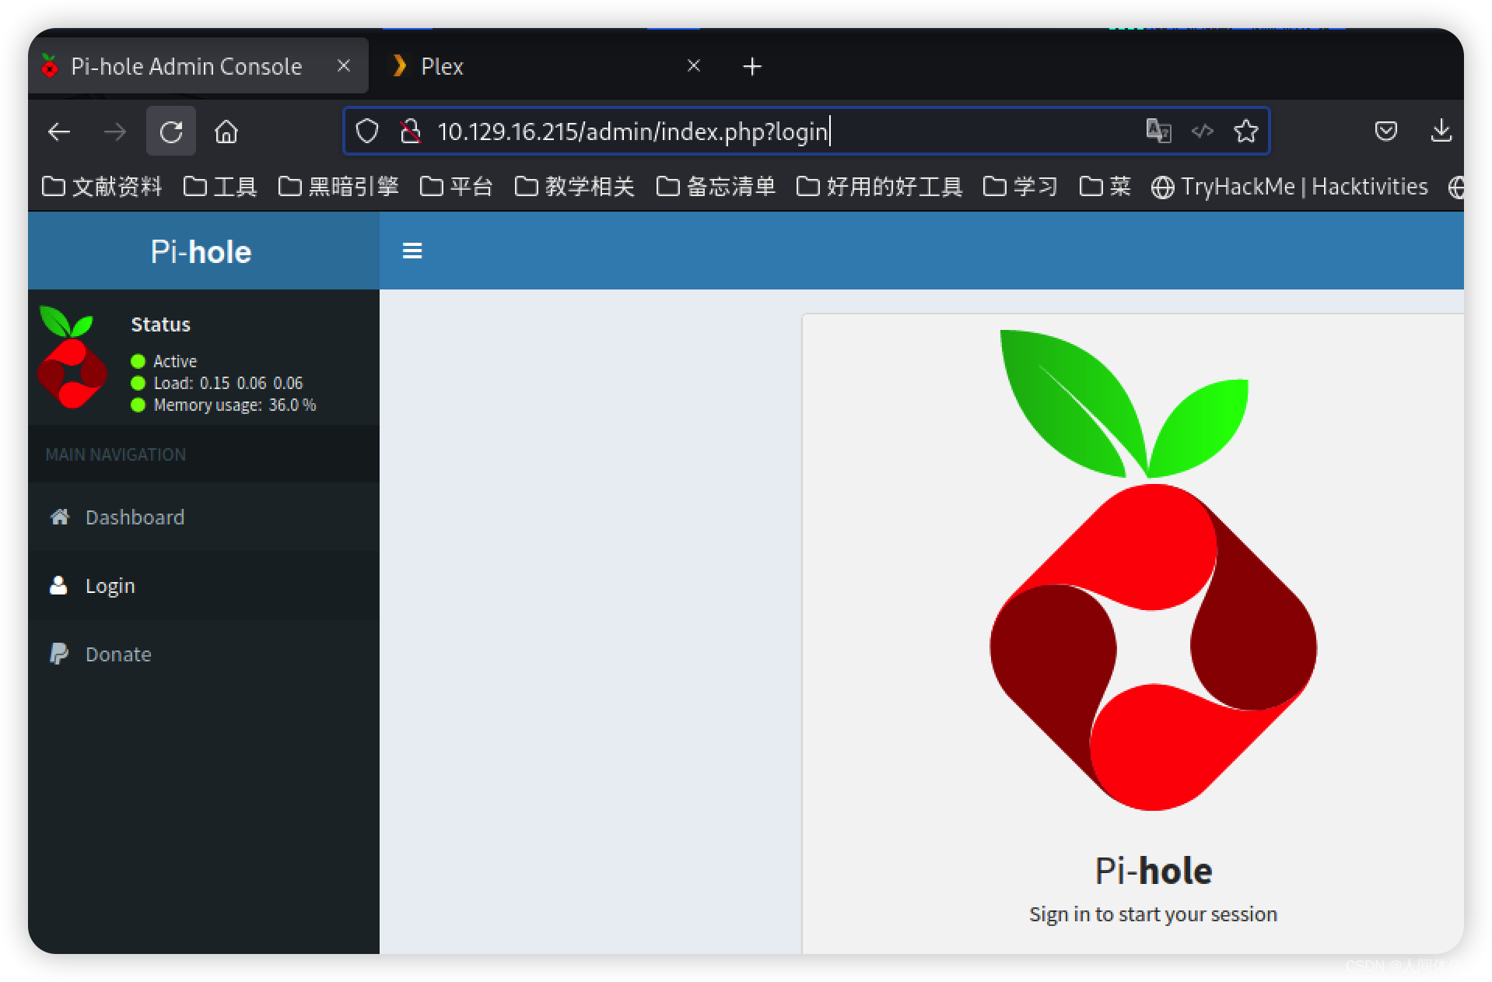Open the 文献资料 bookmark folder
1492x982 pixels.
(102, 187)
